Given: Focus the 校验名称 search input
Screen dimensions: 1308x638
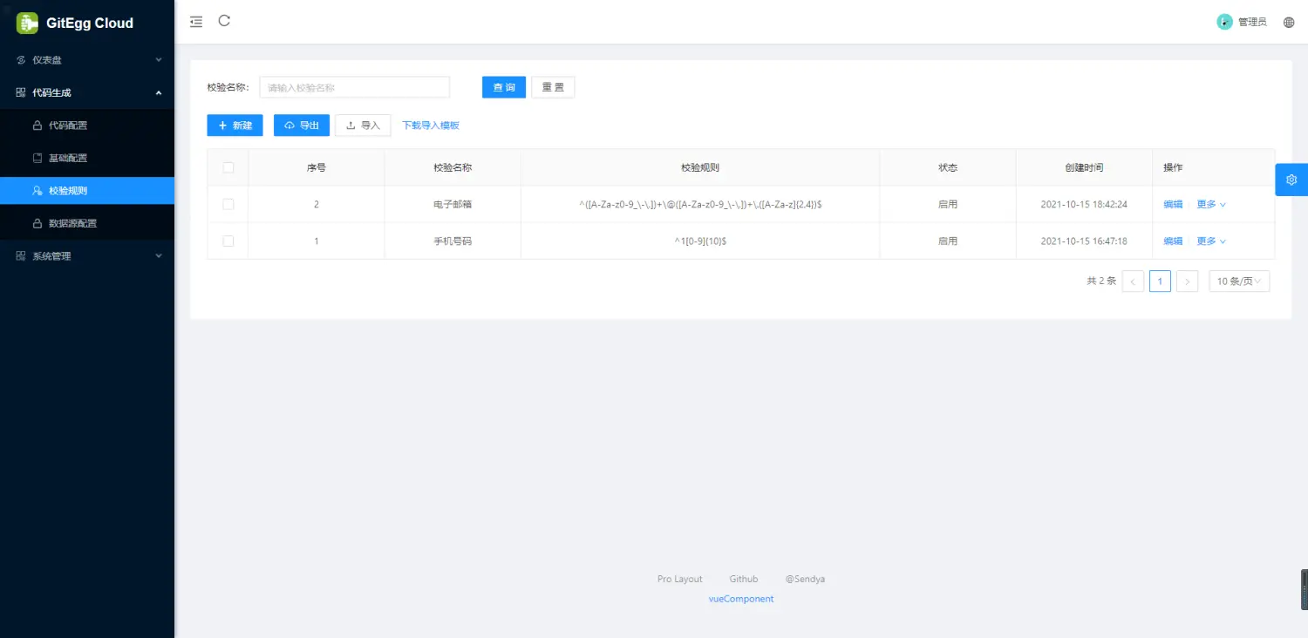Looking at the screenshot, I should point(354,87).
